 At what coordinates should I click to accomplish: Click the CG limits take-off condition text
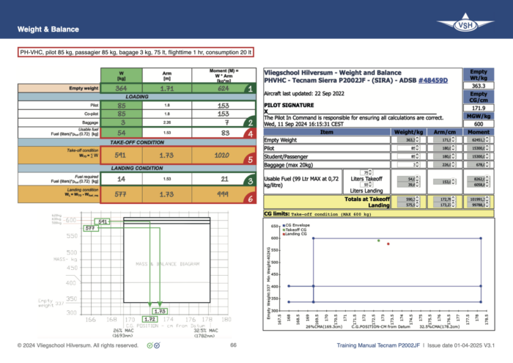pyautogui.click(x=331, y=214)
